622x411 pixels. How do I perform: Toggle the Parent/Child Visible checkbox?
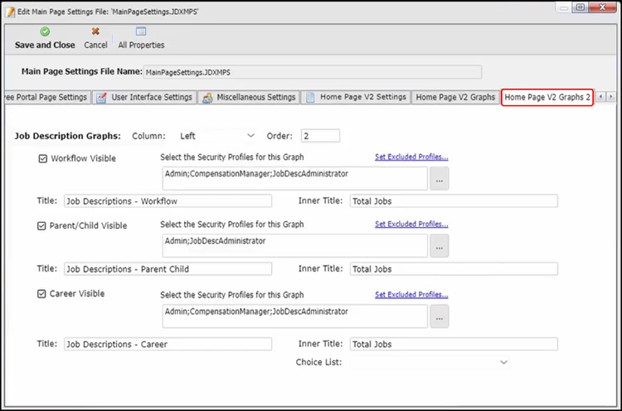pos(43,225)
